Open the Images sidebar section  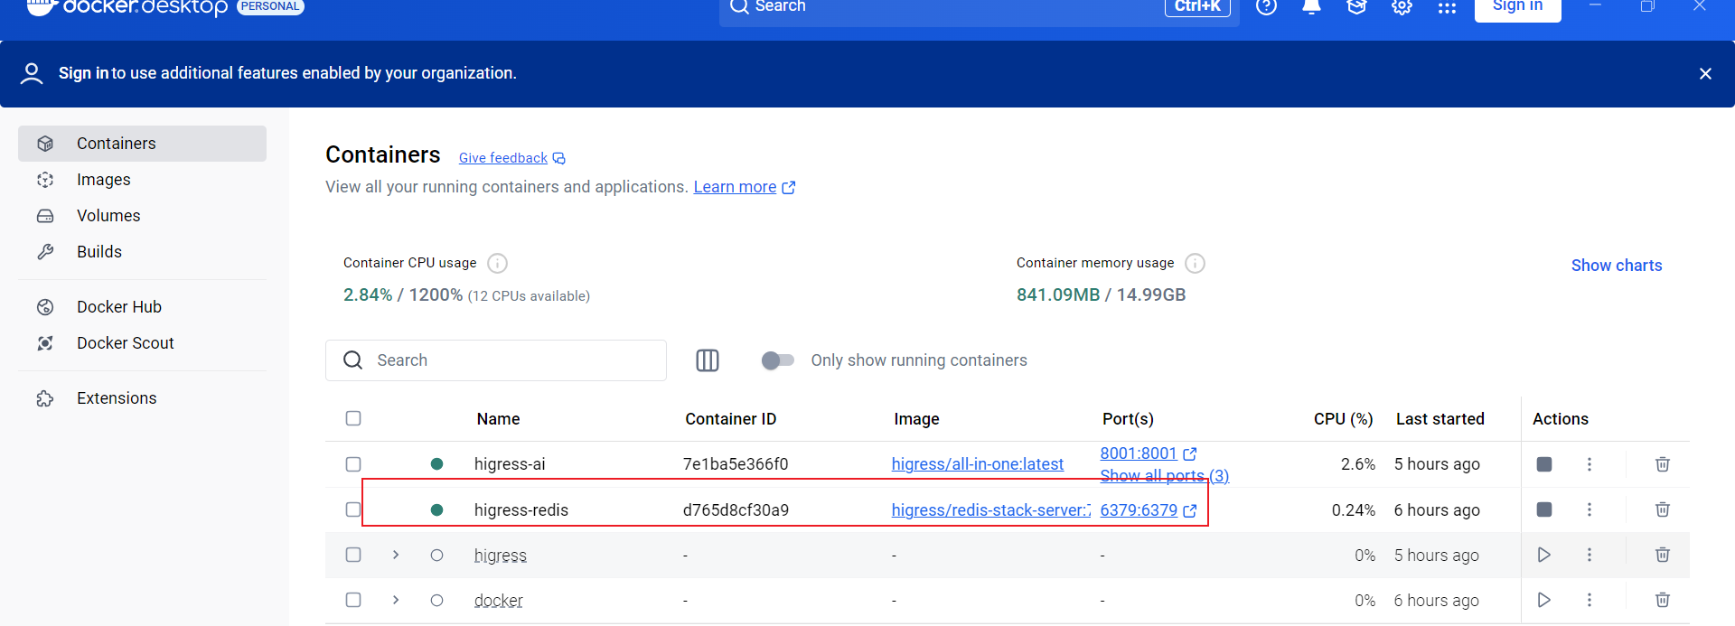(142, 180)
